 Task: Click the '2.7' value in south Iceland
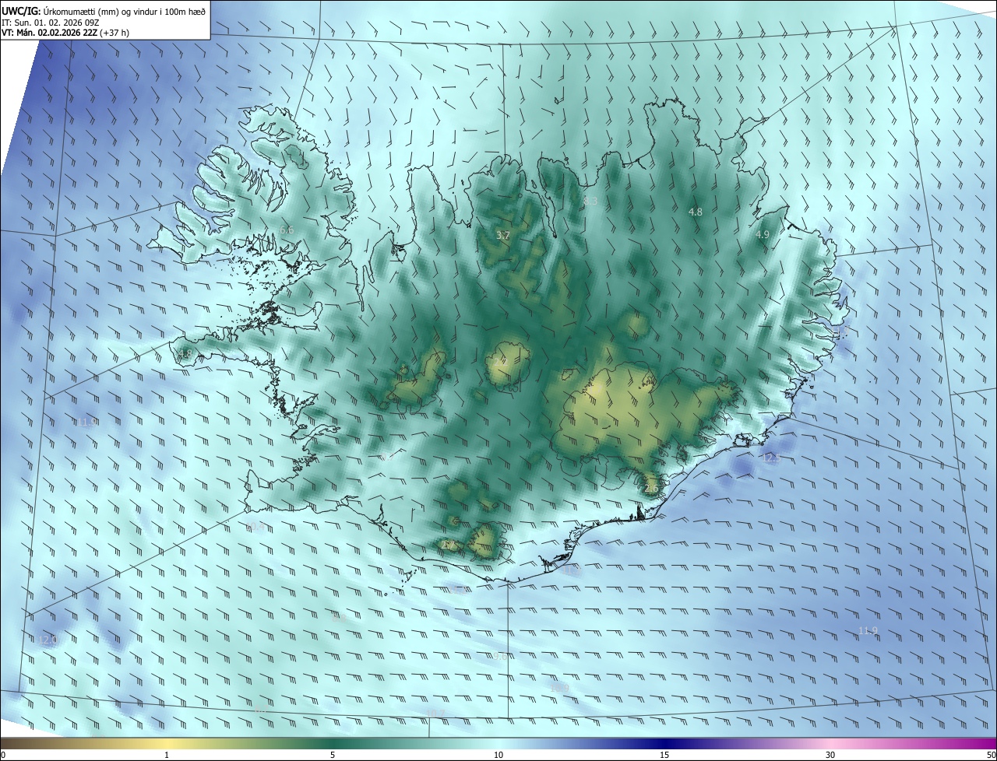(x=449, y=545)
